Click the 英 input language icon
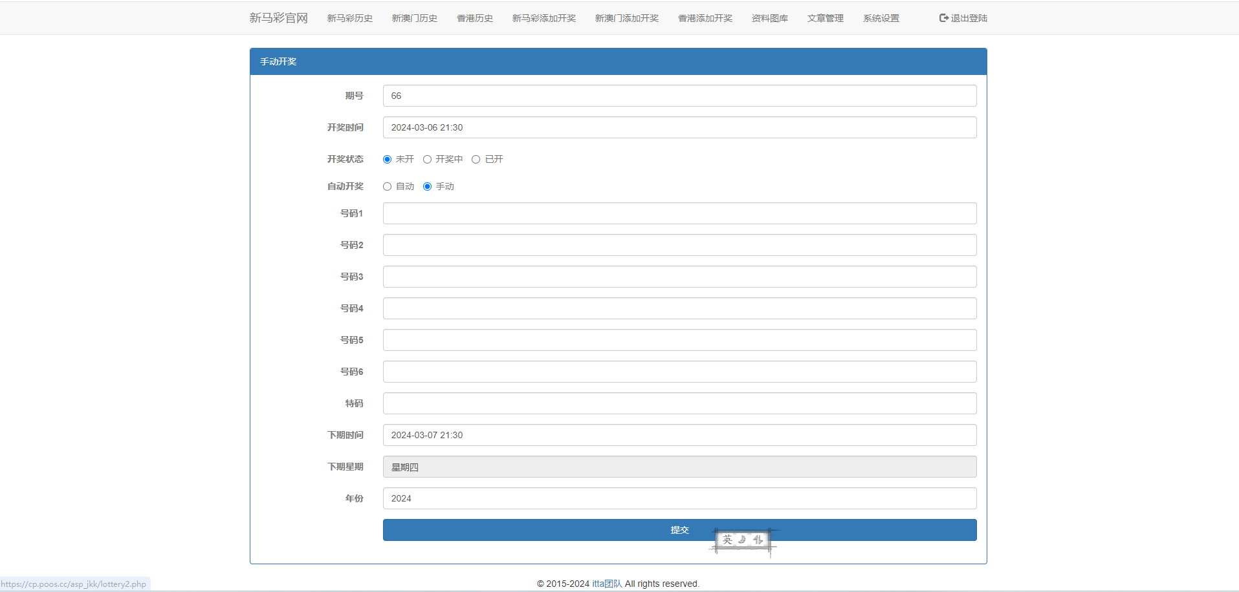1239x592 pixels. click(x=727, y=540)
